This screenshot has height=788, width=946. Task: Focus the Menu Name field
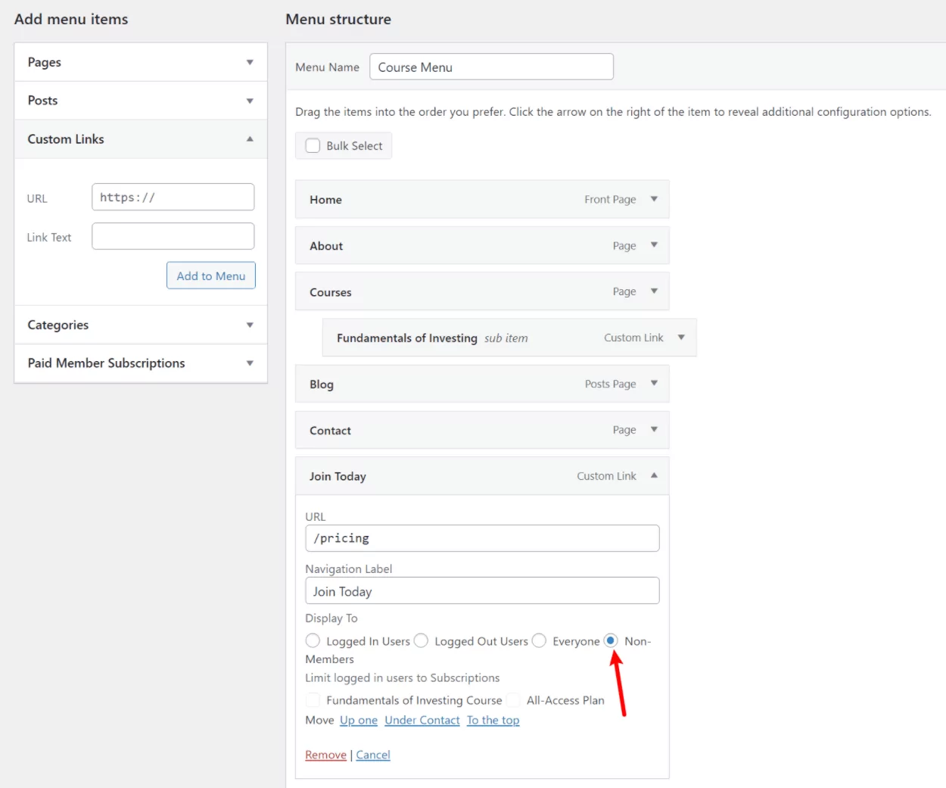(491, 67)
